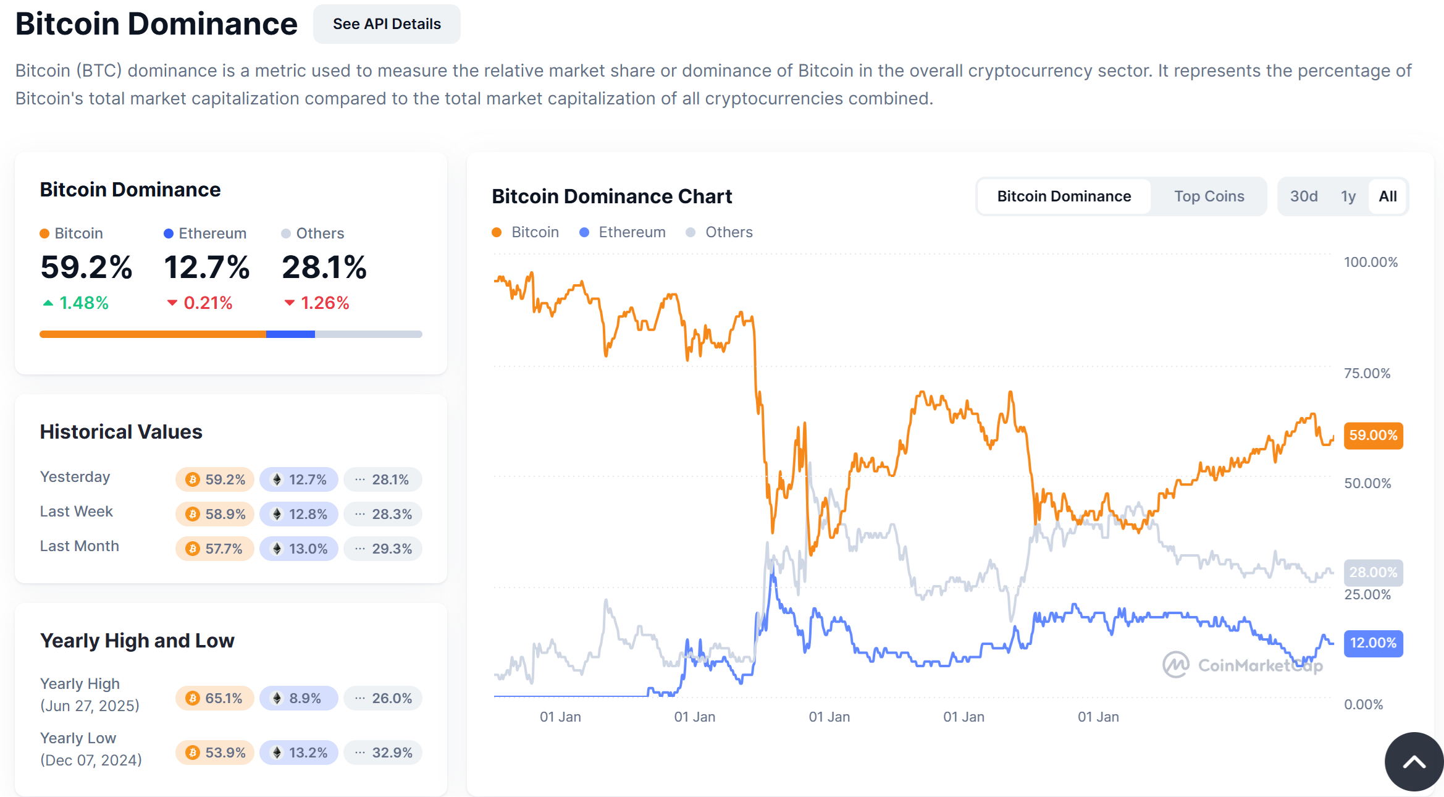Image resolution: width=1444 pixels, height=797 pixels.
Task: Click the green up arrow under Bitcoin 59.2%
Action: (48, 303)
